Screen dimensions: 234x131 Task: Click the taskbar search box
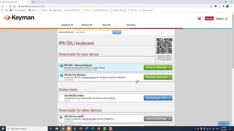point(27,128)
